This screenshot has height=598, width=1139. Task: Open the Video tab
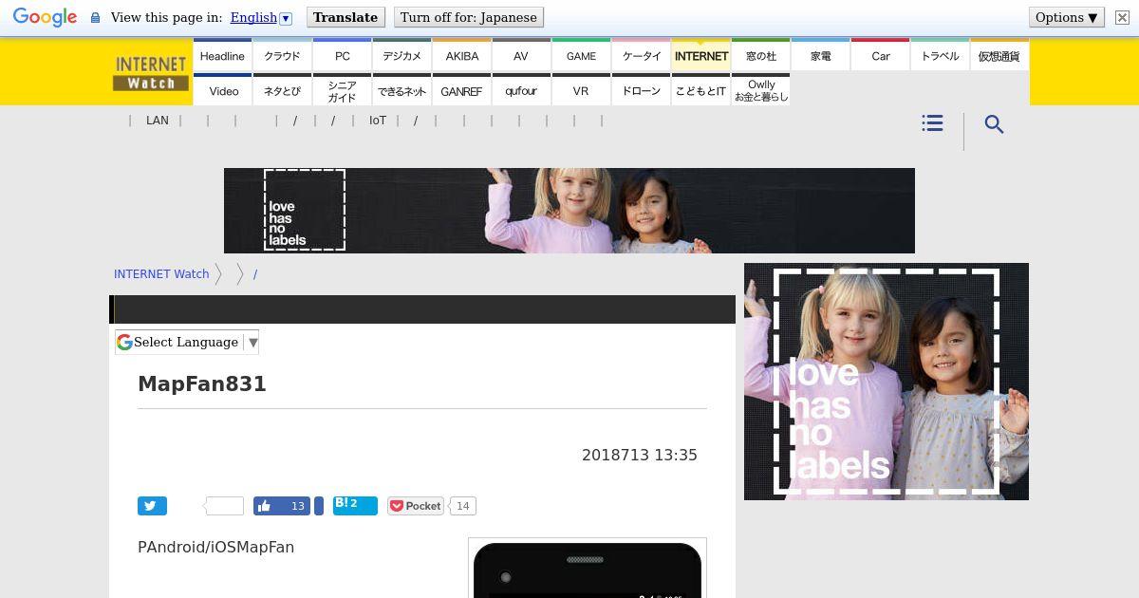coord(222,90)
